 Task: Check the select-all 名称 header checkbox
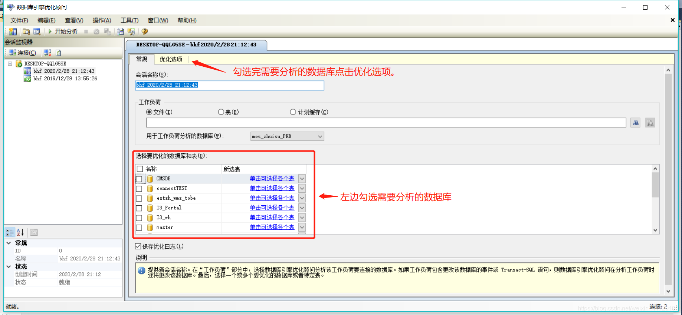point(140,169)
